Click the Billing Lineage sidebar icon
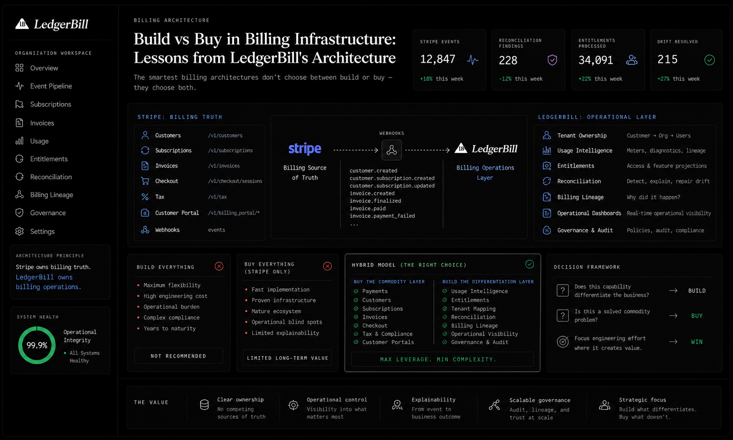 [19, 195]
